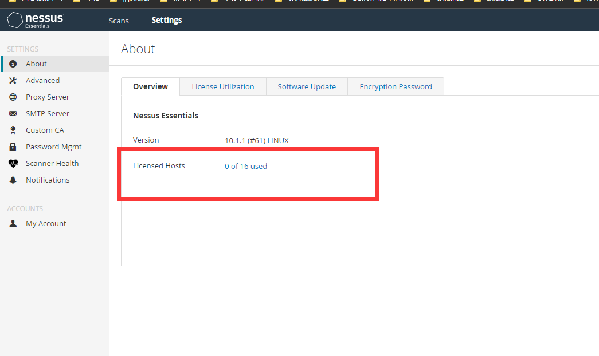
Task: Click the Notifications bell icon
Action: (x=13, y=180)
